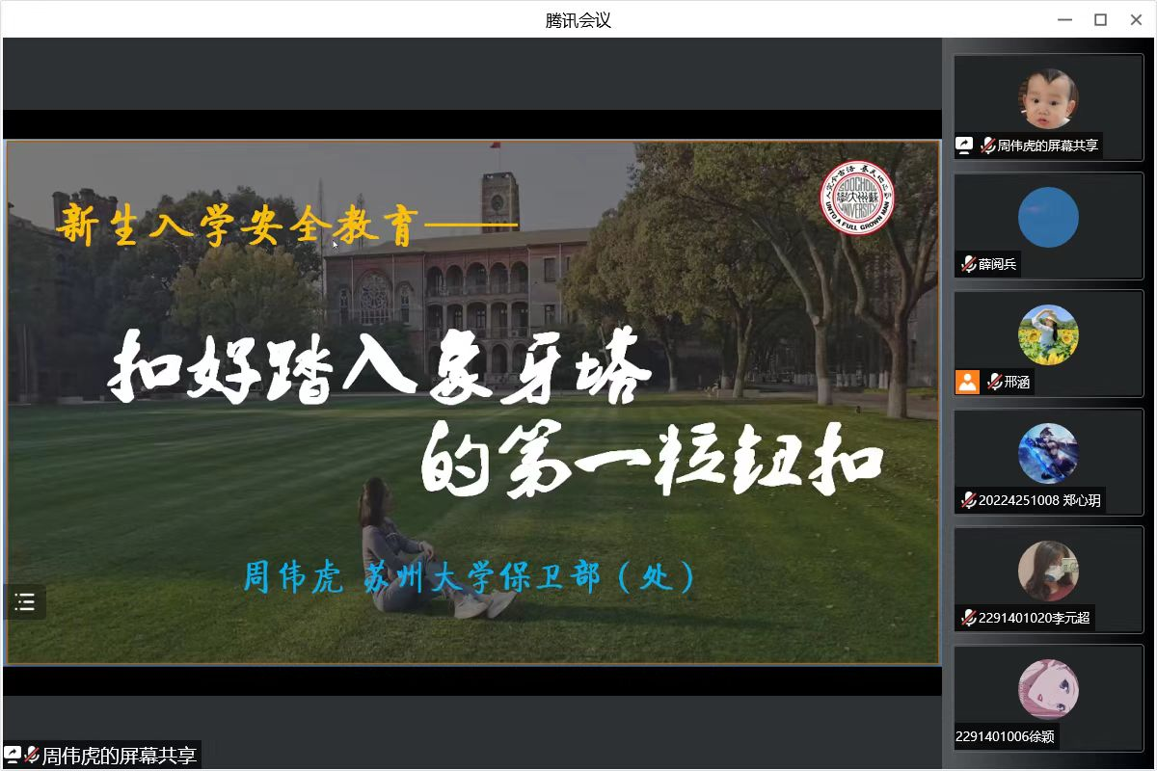Expand the agenda via the list button overlay
1157x771 pixels.
[x=24, y=602]
